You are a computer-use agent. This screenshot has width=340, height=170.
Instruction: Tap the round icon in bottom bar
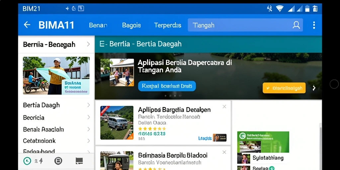pos(58,161)
